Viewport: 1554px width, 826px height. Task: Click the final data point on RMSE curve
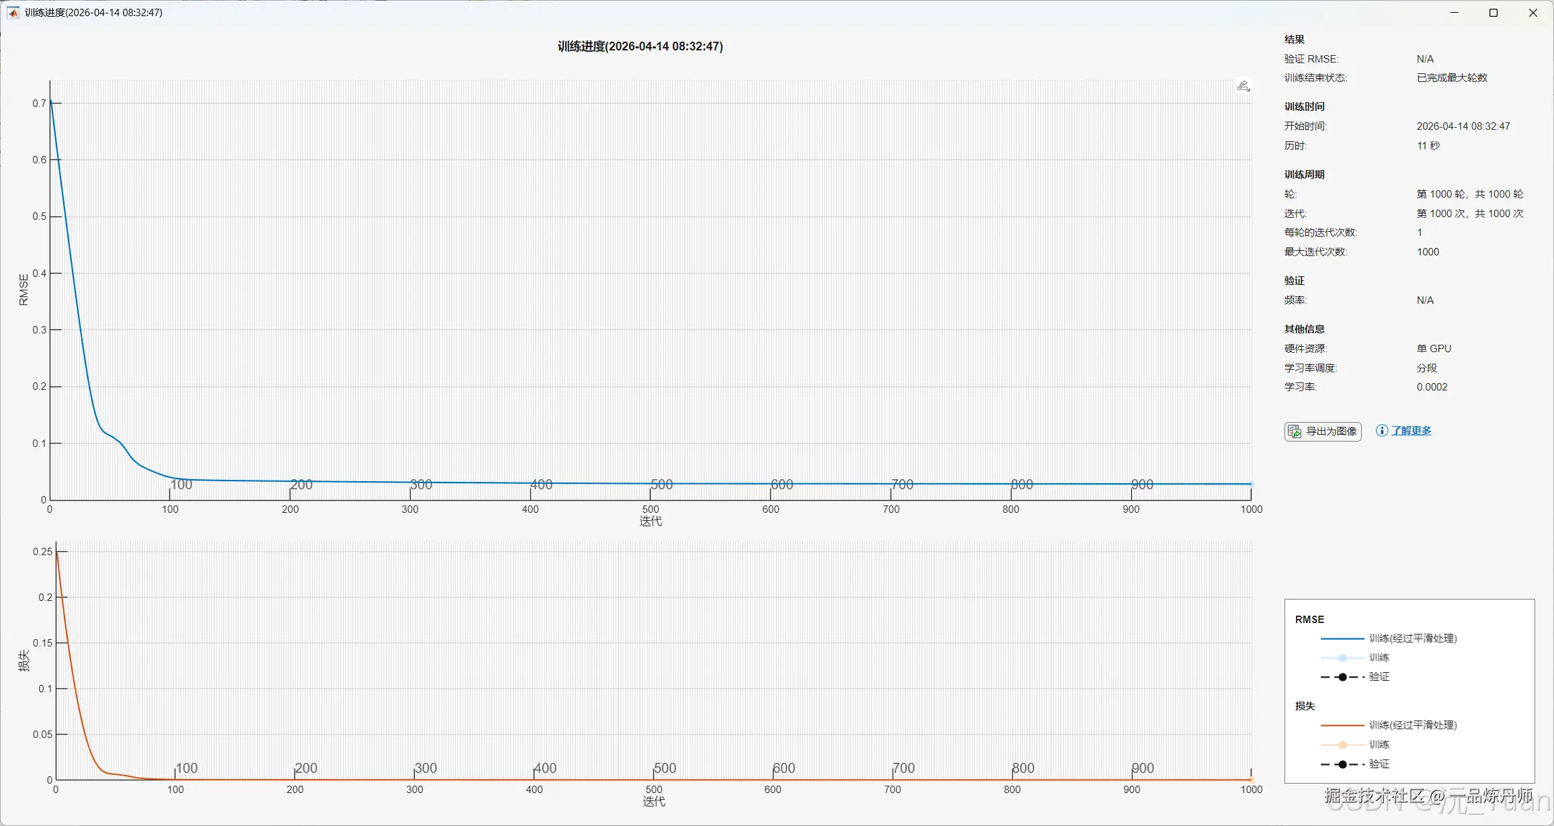pyautogui.click(x=1251, y=484)
